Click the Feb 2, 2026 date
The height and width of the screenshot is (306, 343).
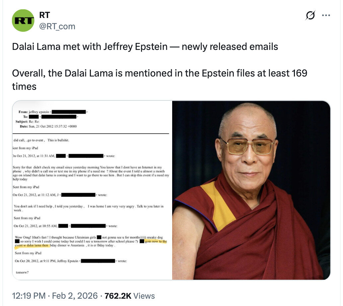pos(75,296)
